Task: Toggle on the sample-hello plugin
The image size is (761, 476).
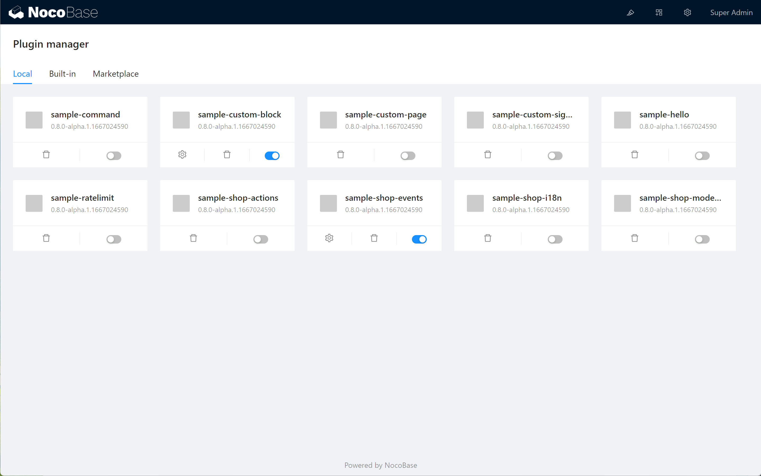Action: 702,156
